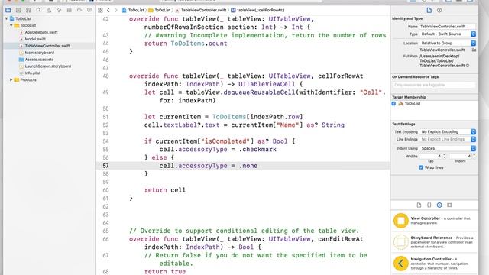
Task: Select TableViewController.swift in navigator
Action: pyautogui.click(x=47, y=46)
